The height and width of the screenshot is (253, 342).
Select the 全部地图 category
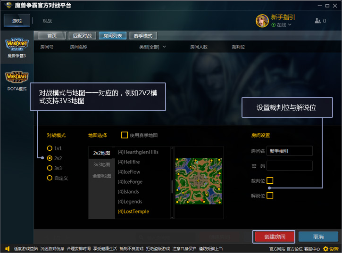[101, 176]
